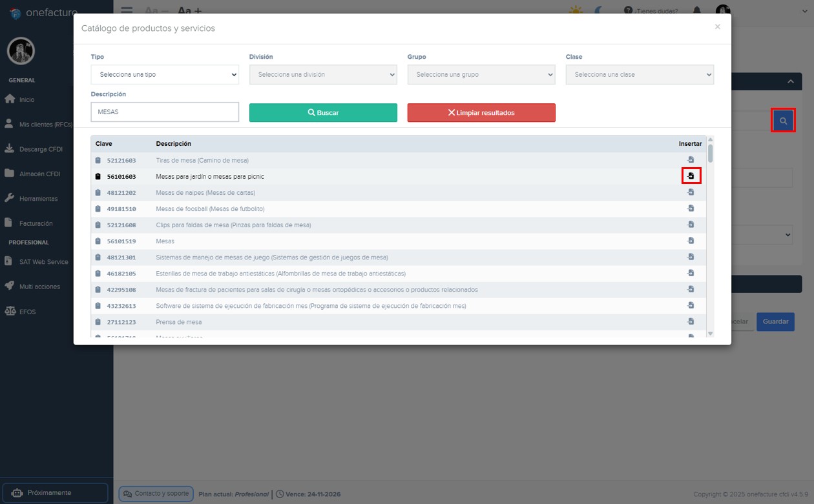Click the insert icon for Mesas para jardín

[691, 176]
